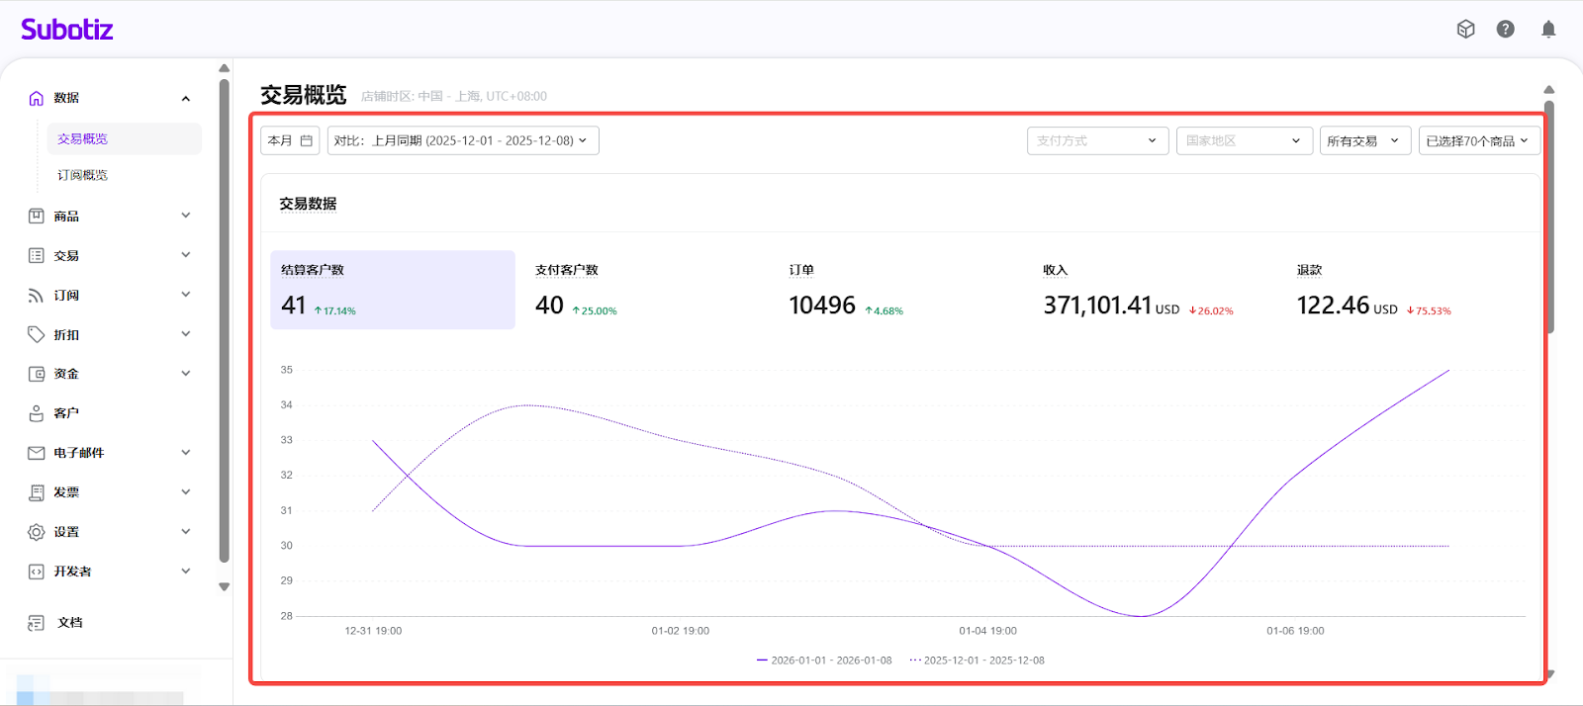
Task: Open the help question mark icon
Action: click(x=1505, y=30)
